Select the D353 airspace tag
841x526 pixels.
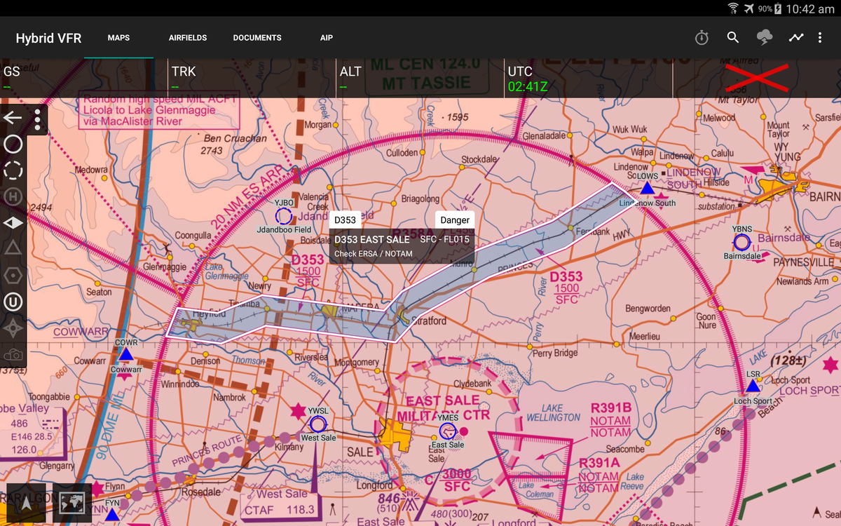(345, 220)
